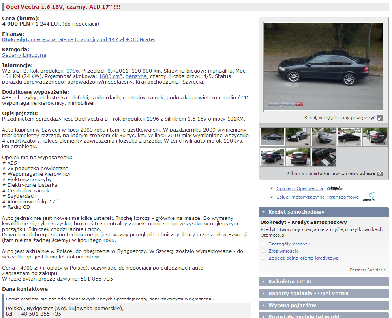Open the 'Sedan / Limuzyna' category link
The image size is (392, 318).
[24, 55]
